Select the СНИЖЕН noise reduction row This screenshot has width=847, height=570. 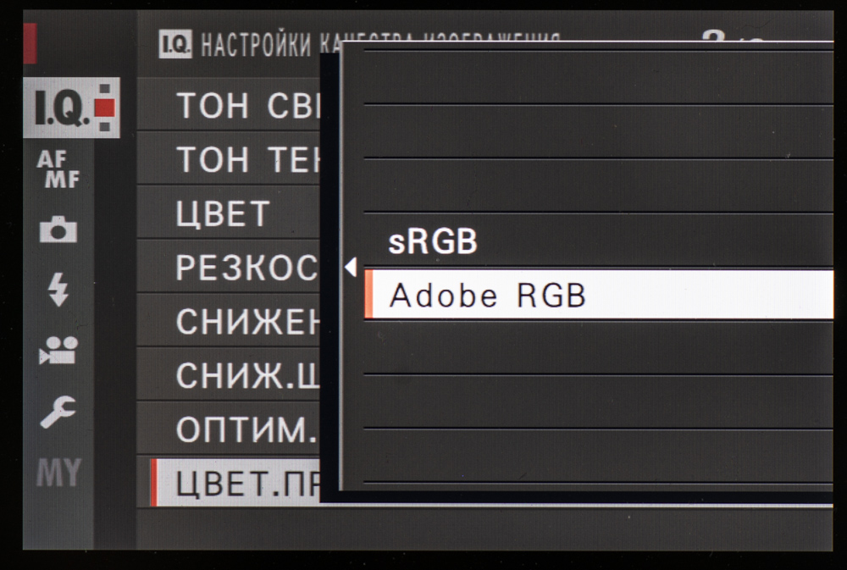coord(229,321)
